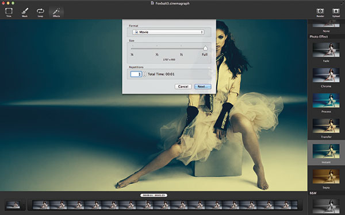
Task: Open the Loop tool
Action: click(40, 12)
